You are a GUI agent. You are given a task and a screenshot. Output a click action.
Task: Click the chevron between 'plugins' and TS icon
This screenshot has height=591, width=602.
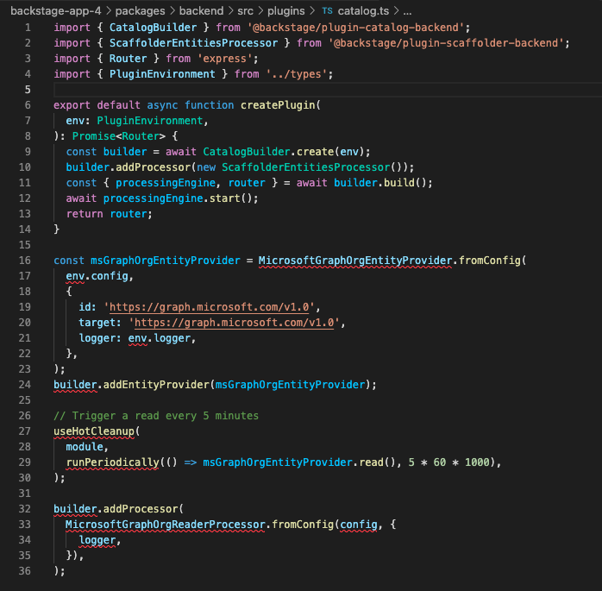pyautogui.click(x=312, y=11)
